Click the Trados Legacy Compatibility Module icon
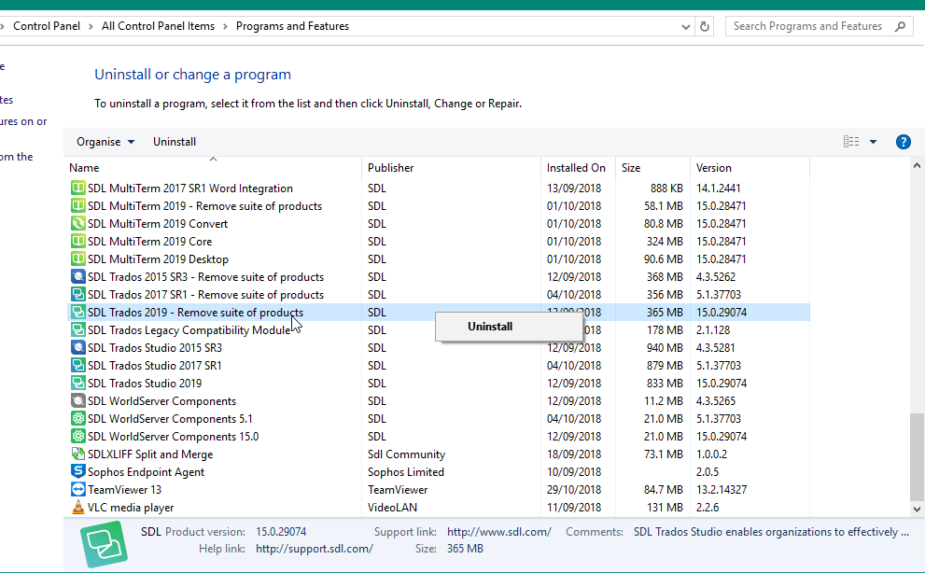The width and height of the screenshot is (925, 573). 77,329
